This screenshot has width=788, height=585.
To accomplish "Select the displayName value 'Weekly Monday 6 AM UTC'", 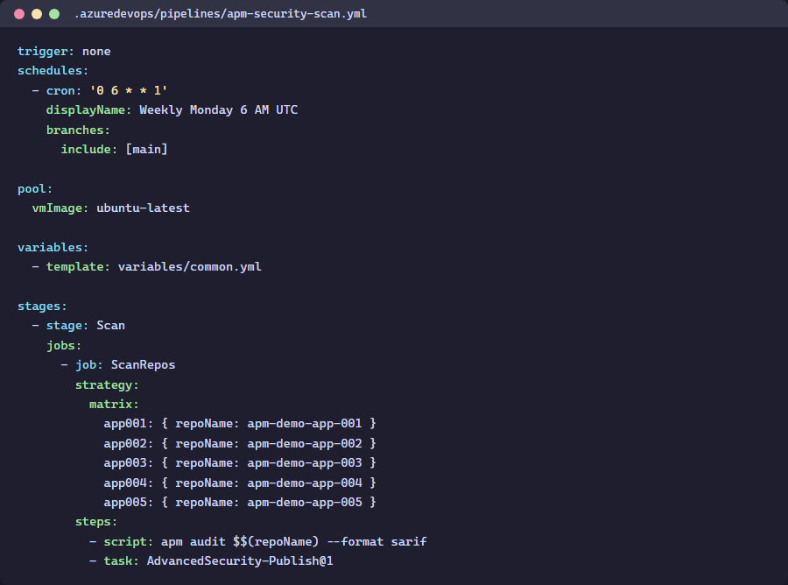I will (219, 109).
